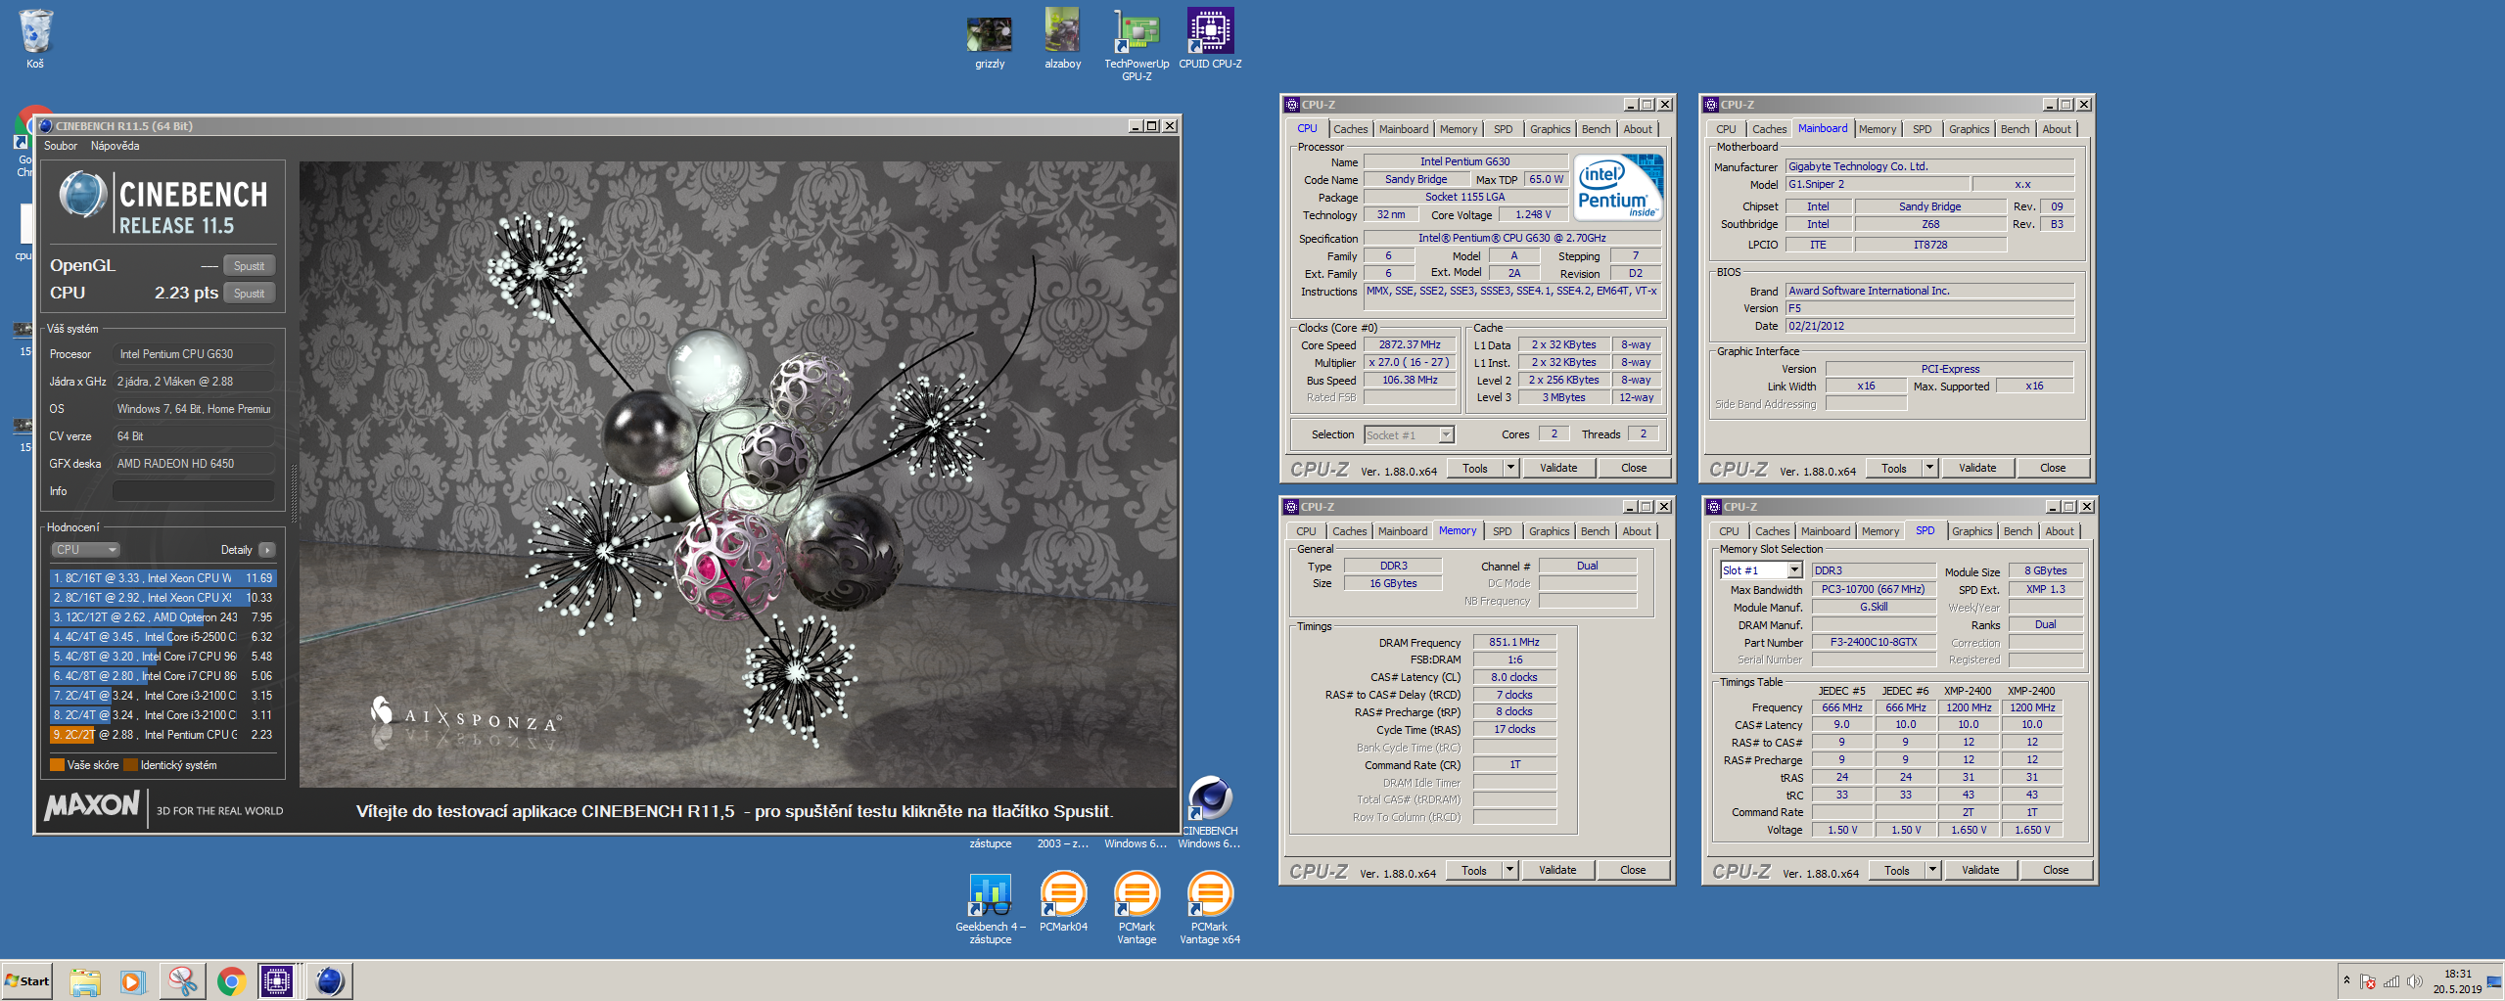Open the Nápověda menu in Cinebench
Viewport: 2505px width, 1001px height.
(x=115, y=146)
